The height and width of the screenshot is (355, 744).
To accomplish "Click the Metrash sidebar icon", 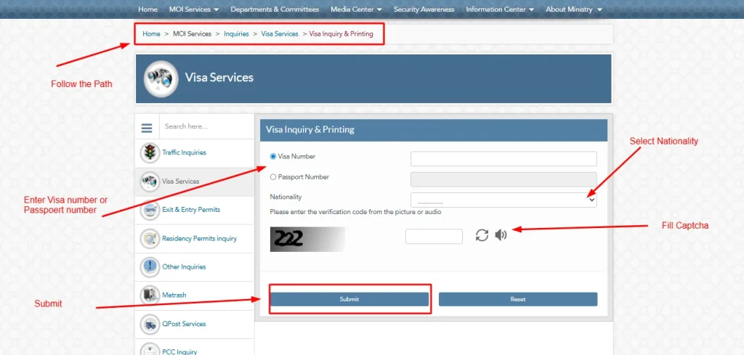I will (150, 295).
